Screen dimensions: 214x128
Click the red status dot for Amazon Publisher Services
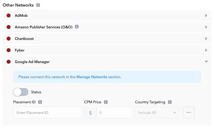[9, 27]
